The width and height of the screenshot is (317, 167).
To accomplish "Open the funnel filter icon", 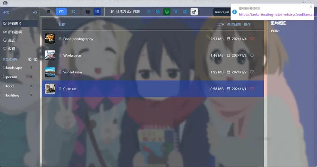I will (x=176, y=12).
